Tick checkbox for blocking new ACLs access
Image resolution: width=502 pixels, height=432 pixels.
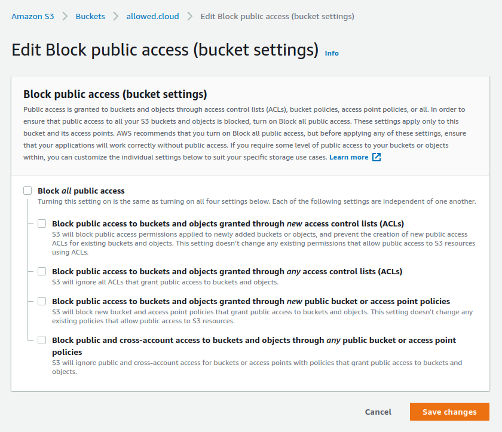tap(42, 223)
